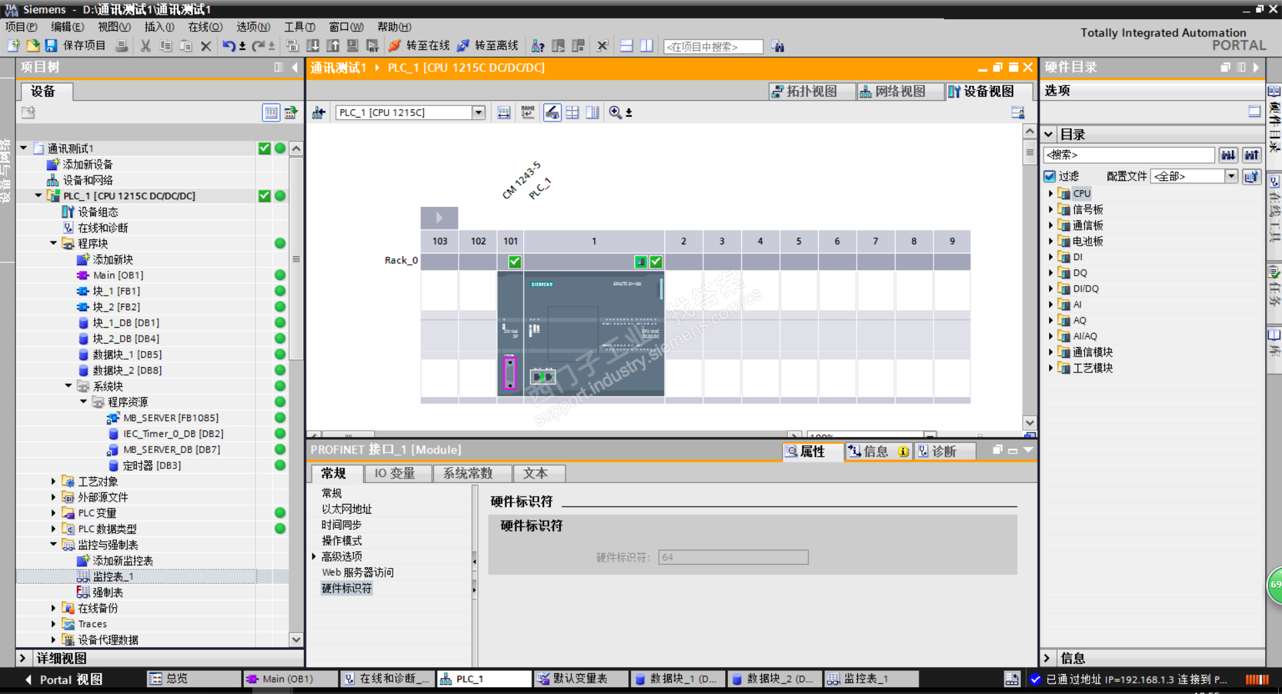Open the 在线(O) menu
The width and height of the screenshot is (1282, 694).
205,27
